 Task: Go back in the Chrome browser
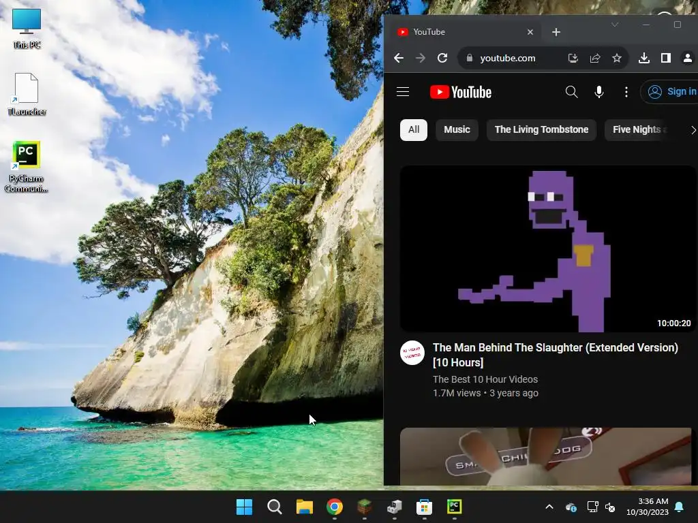point(399,59)
